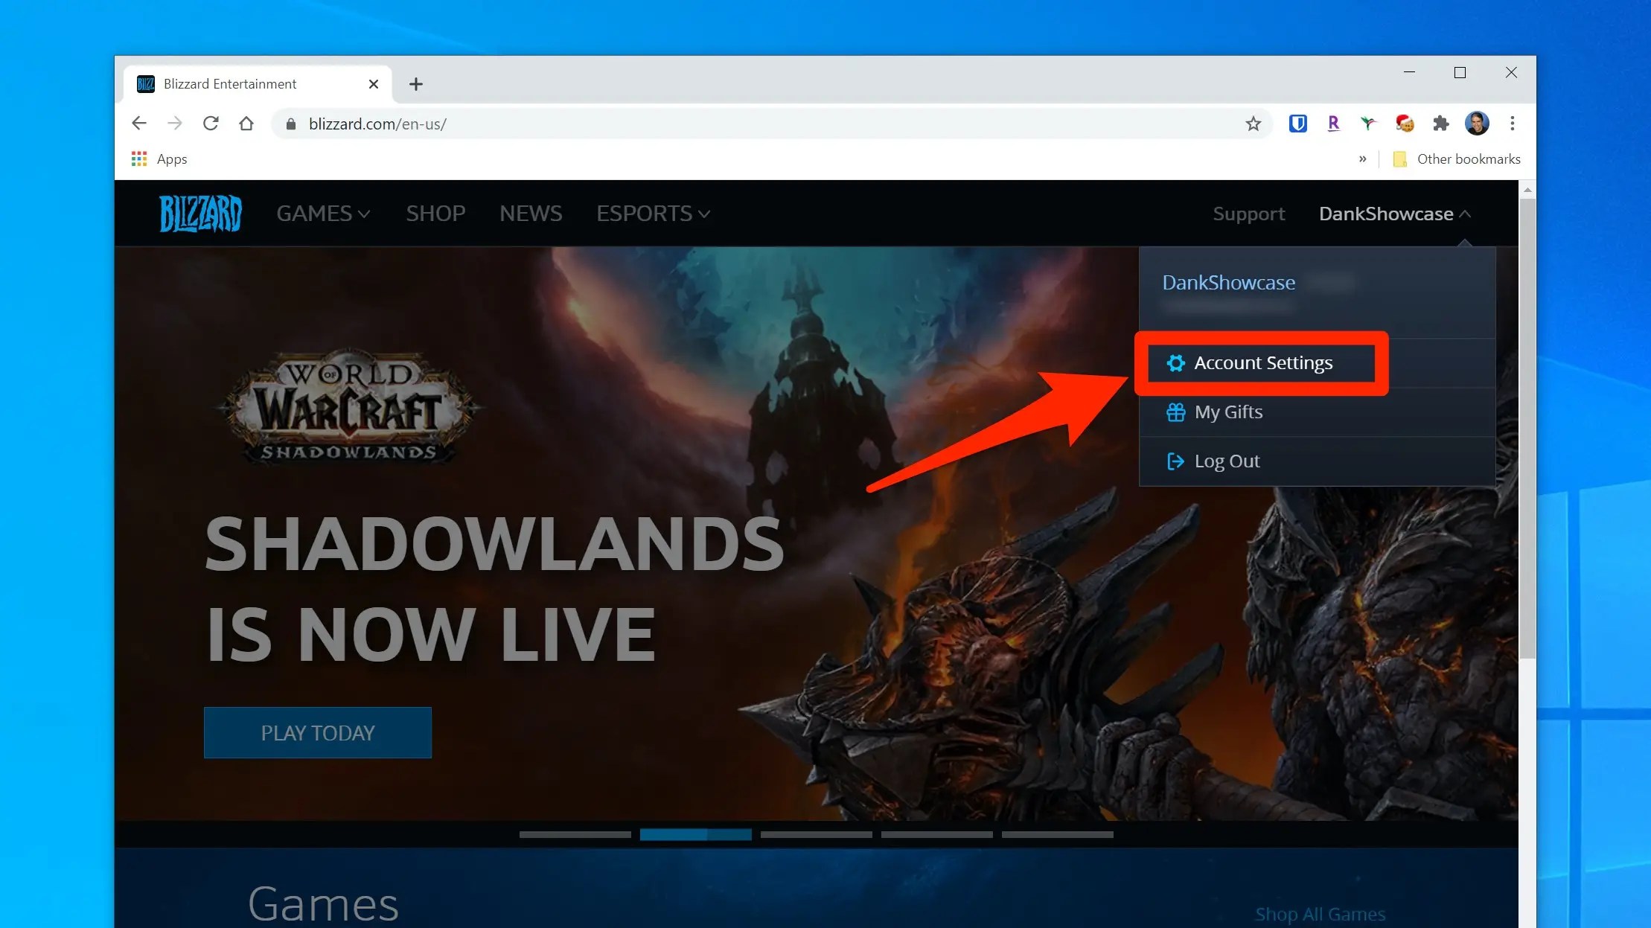
Task: Click the Bitwarden extension icon
Action: [x=1297, y=124]
